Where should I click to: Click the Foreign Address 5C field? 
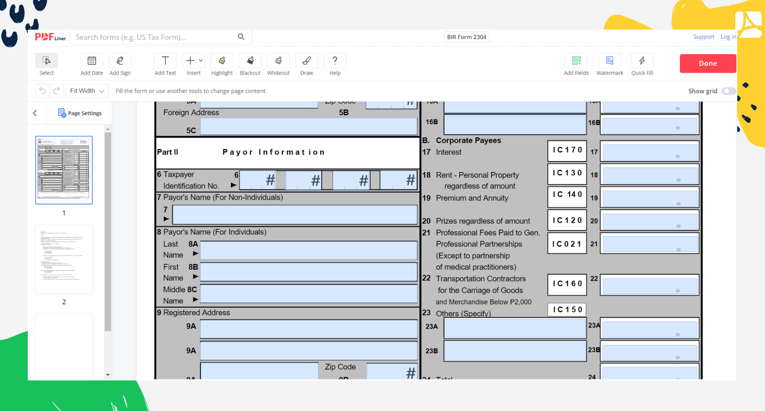309,127
